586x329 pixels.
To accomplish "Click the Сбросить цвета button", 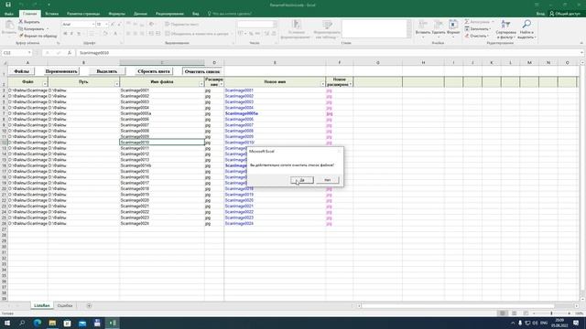I will click(154, 71).
